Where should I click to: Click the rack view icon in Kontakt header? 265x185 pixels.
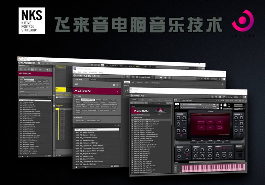(220, 97)
